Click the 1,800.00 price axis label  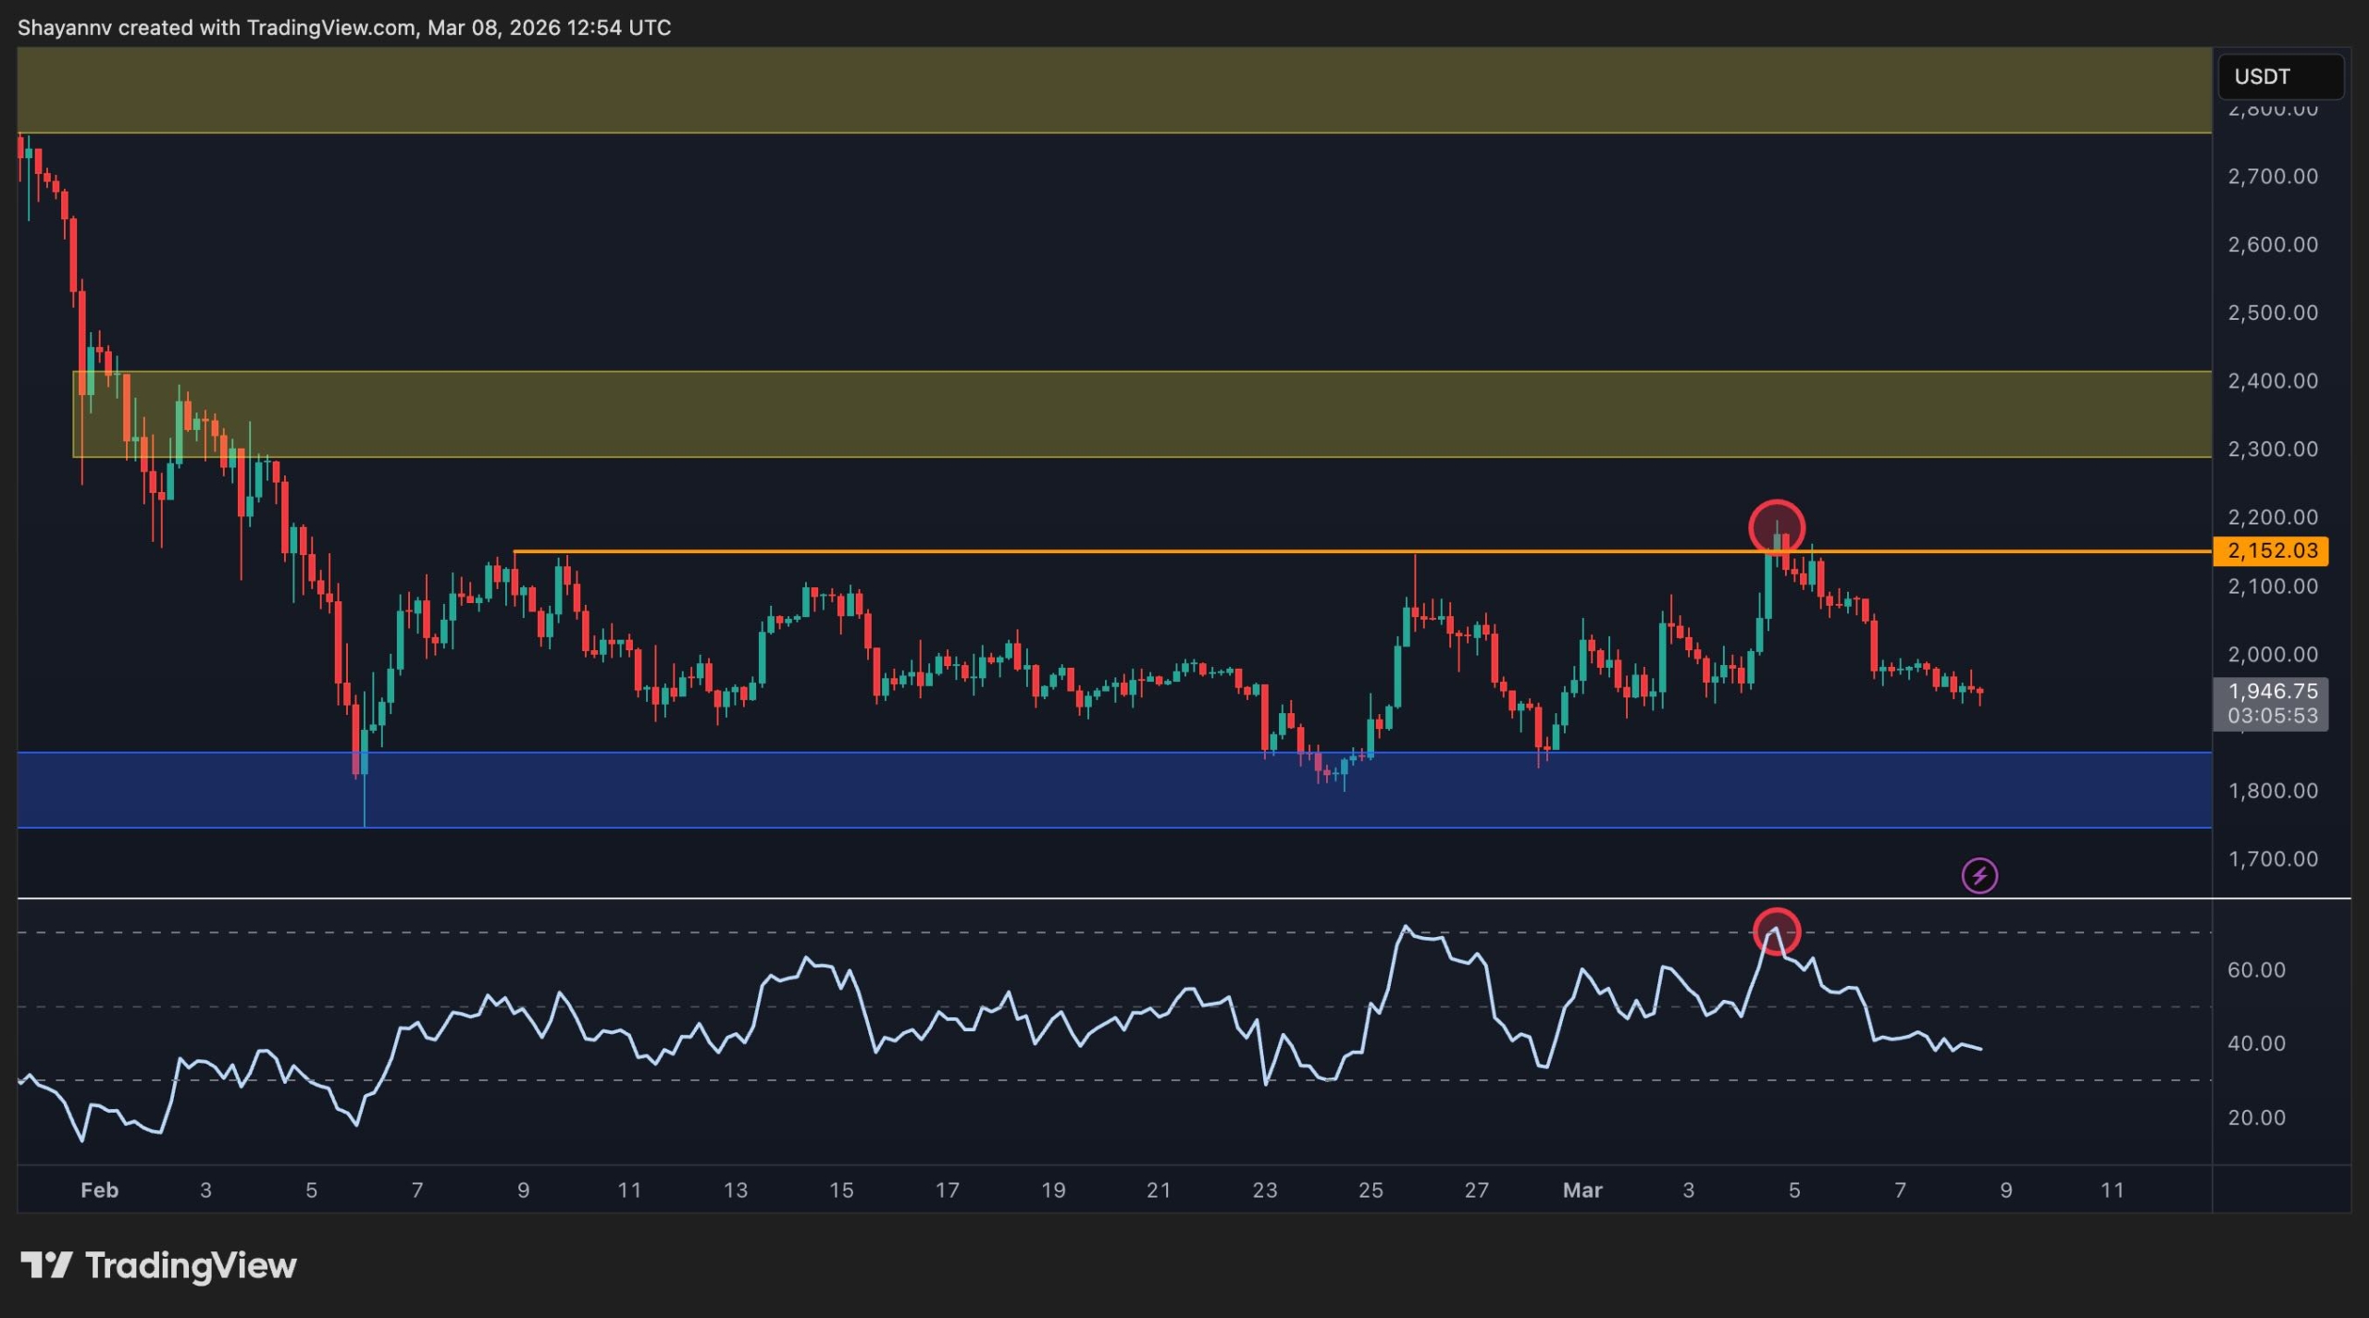tap(2272, 791)
